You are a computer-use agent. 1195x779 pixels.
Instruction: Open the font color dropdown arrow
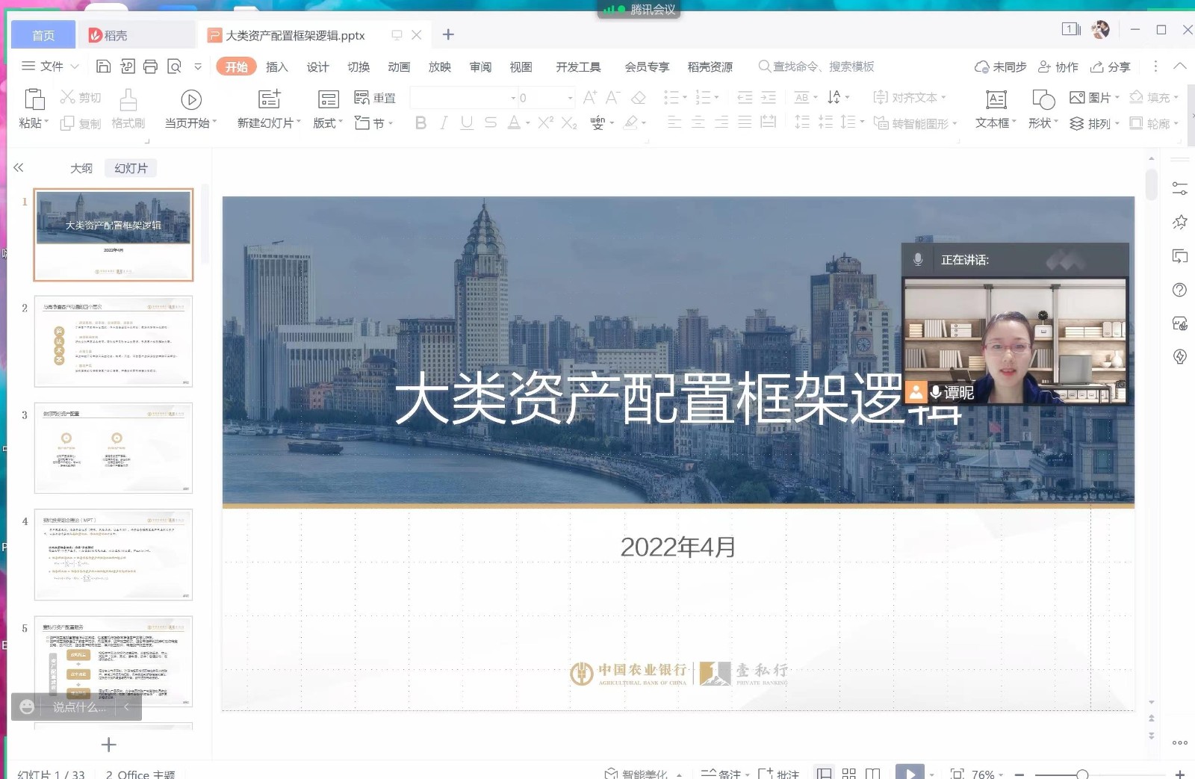tap(527, 123)
